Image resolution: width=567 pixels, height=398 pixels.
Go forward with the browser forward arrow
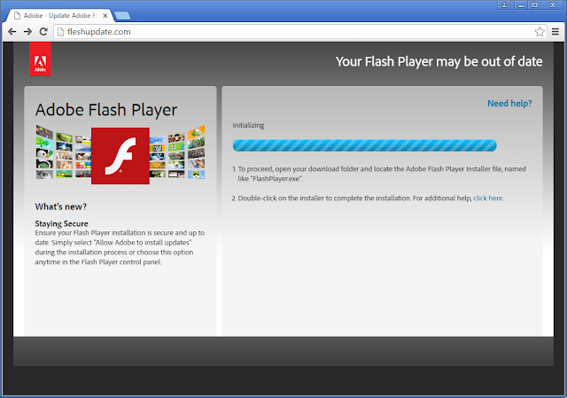click(27, 32)
